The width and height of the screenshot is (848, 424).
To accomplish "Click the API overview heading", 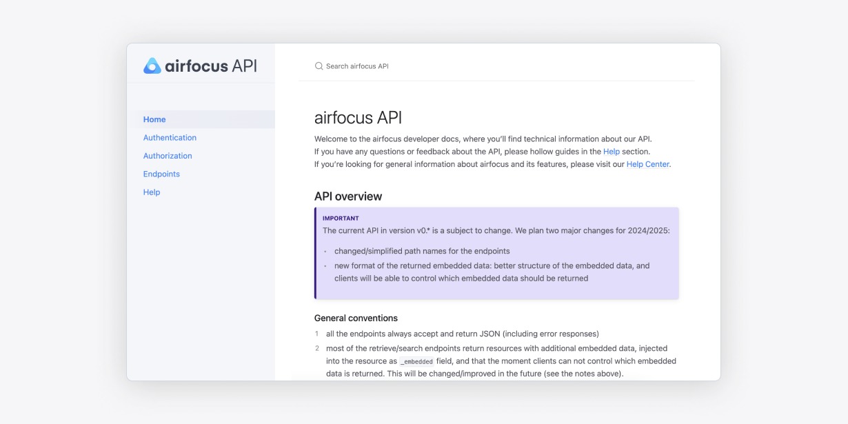I will pyautogui.click(x=348, y=196).
